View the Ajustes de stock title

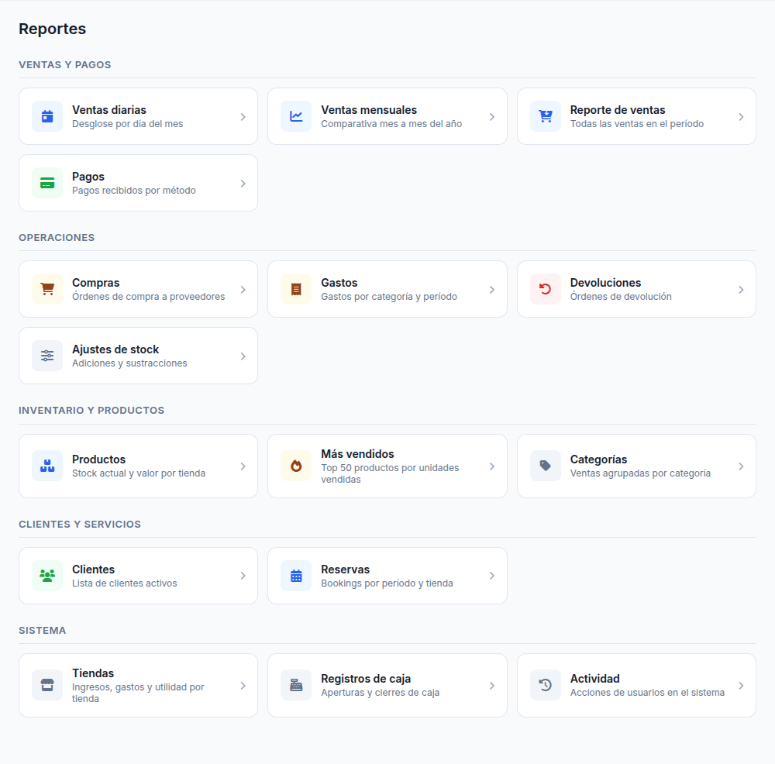coord(115,350)
